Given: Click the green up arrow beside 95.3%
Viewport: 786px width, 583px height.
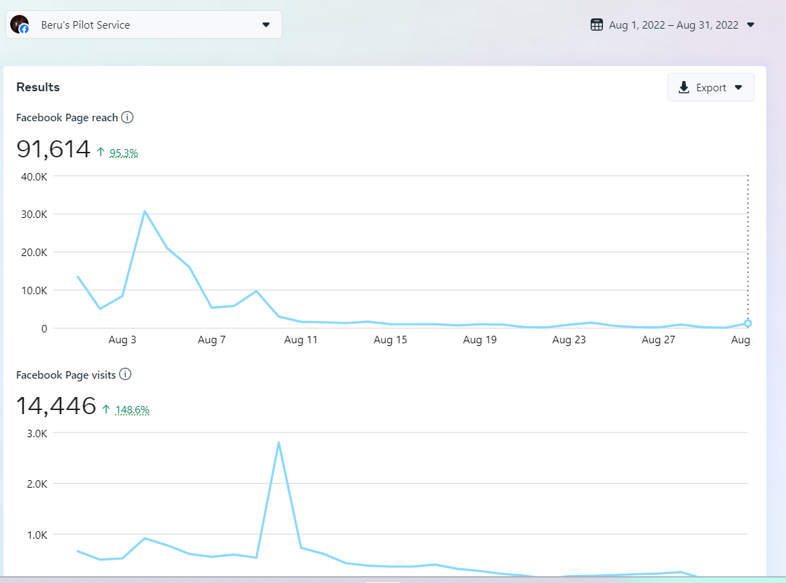Looking at the screenshot, I should click(101, 153).
